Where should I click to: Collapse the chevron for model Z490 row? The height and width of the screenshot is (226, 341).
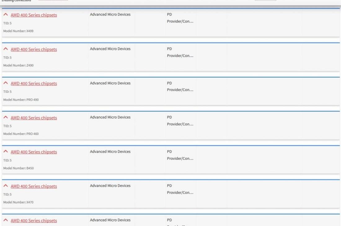point(6,49)
